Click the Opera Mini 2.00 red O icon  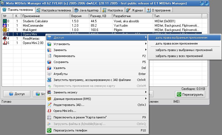5,43
